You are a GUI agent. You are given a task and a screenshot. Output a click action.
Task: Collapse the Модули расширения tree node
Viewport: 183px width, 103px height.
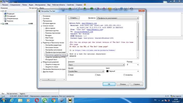click(x=41, y=62)
